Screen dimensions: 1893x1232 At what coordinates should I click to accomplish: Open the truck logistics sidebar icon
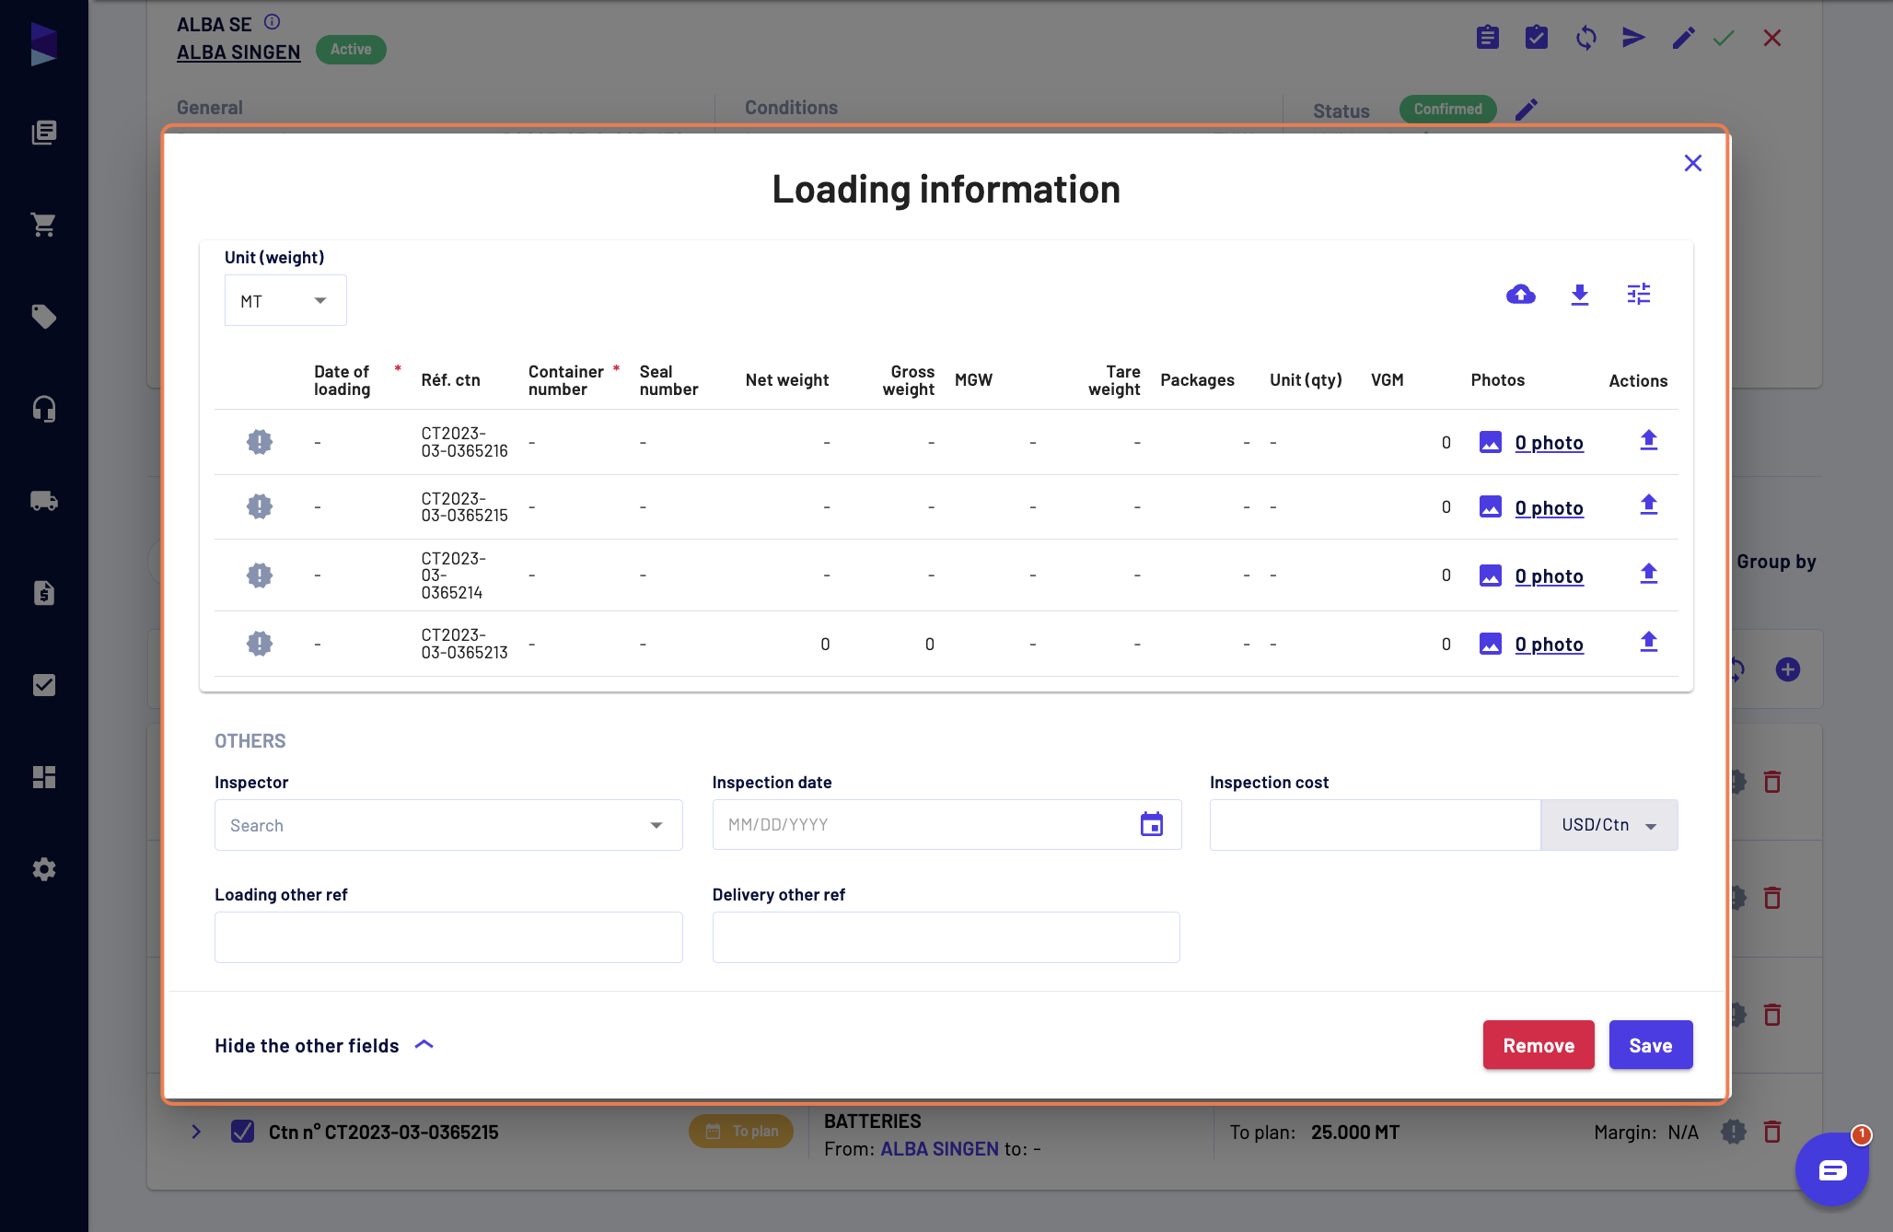(43, 501)
